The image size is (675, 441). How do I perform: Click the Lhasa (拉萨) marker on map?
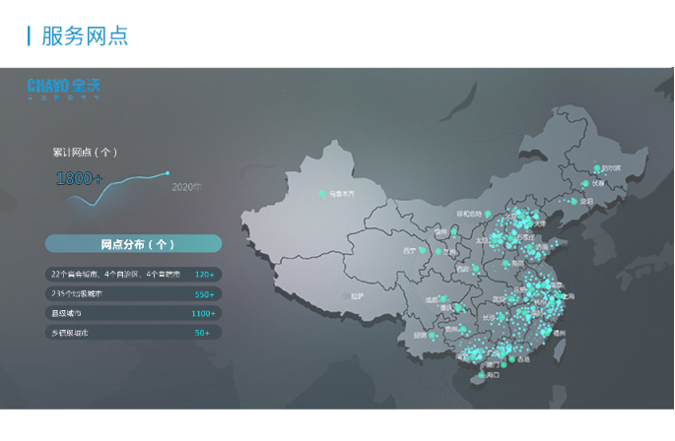pos(346,294)
